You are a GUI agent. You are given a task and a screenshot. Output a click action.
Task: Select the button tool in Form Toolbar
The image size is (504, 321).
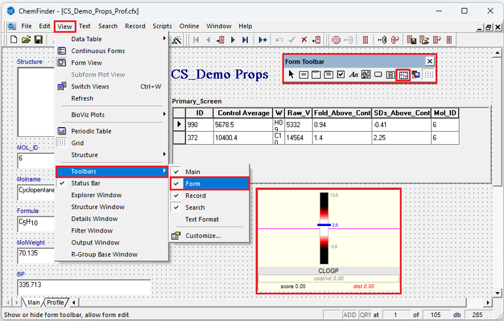coord(378,75)
